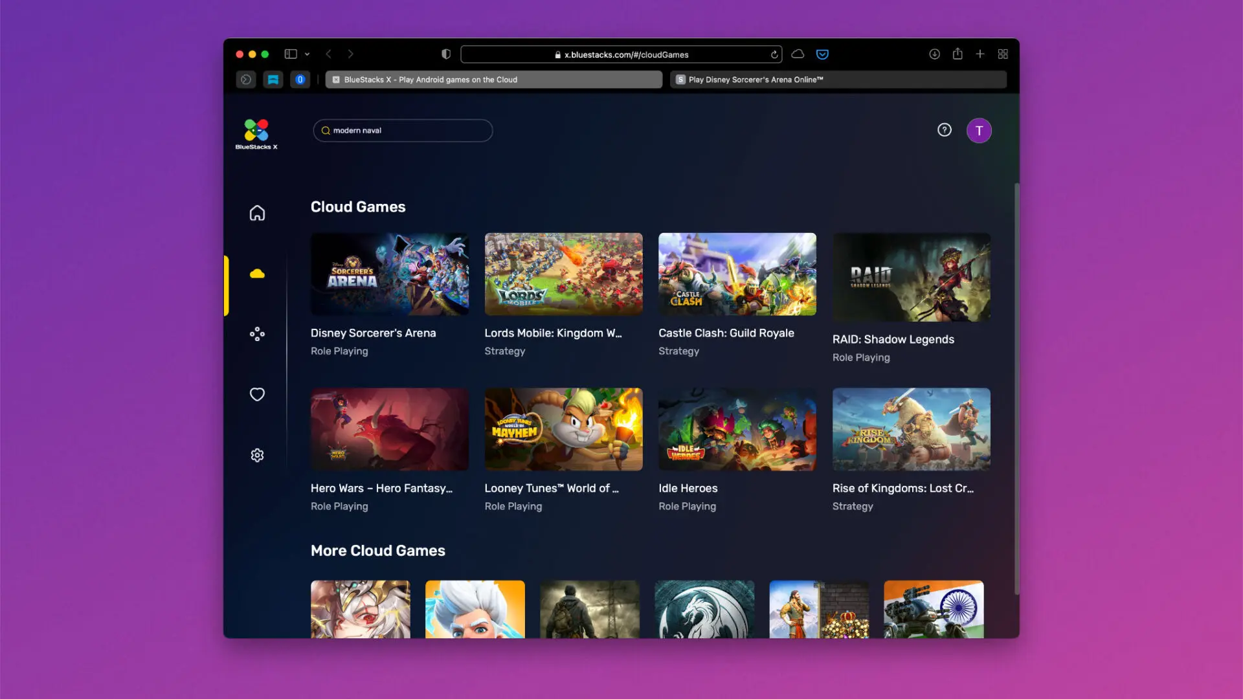
Task: Launch Idle Heroes from Cloud Games
Action: 737,429
